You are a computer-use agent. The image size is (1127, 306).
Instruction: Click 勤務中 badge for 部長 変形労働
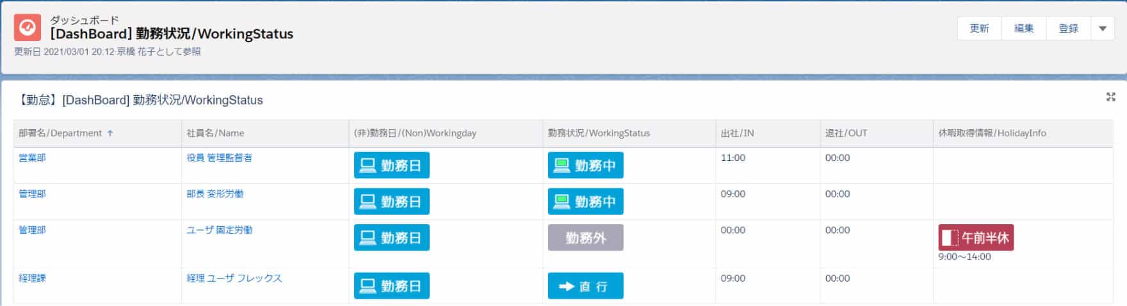[x=585, y=202]
